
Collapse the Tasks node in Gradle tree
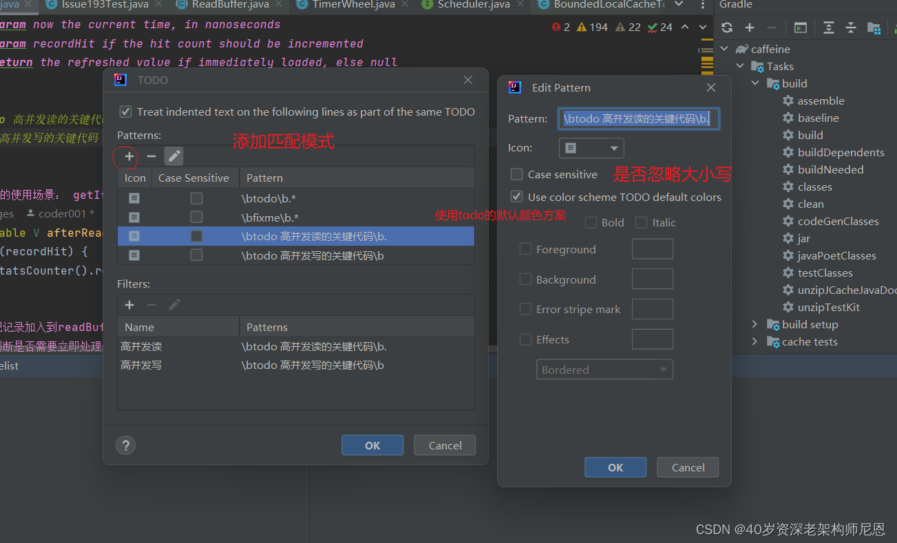click(x=740, y=66)
